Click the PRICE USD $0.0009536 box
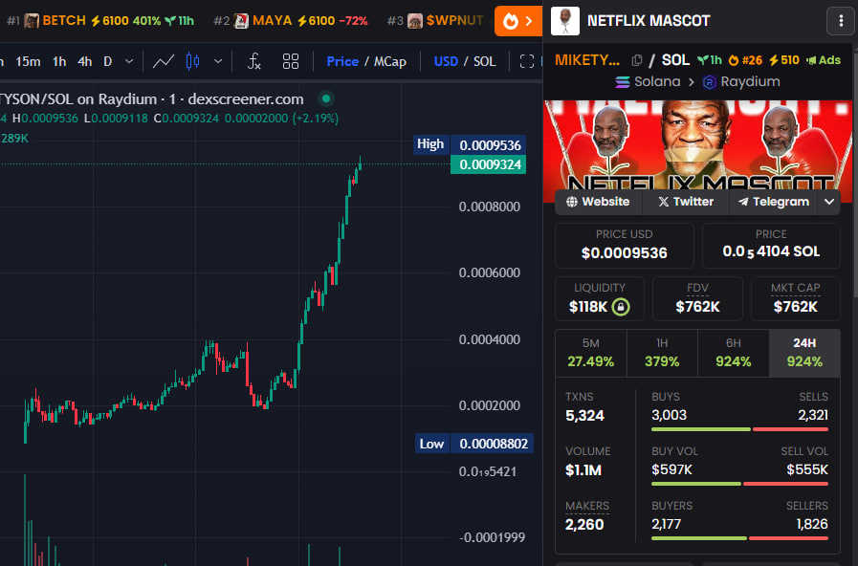858x566 pixels. pos(625,246)
